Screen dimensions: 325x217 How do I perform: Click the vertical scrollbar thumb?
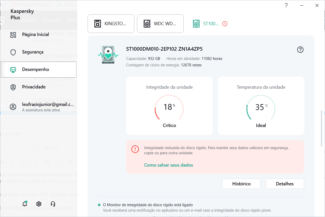pyautogui.click(x=322, y=129)
